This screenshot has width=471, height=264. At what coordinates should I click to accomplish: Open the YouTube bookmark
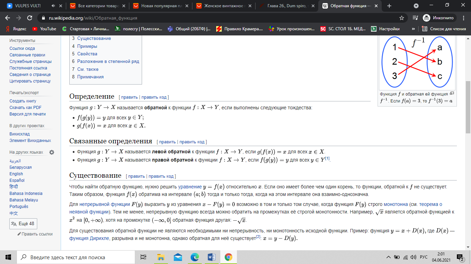click(x=44, y=29)
